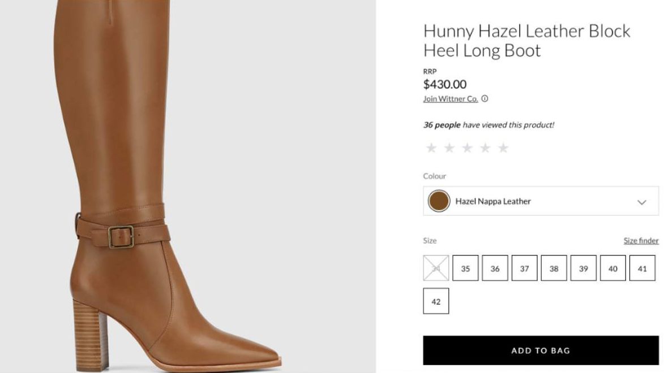Give a five-star rating
This screenshot has width=664, height=373.
click(503, 148)
